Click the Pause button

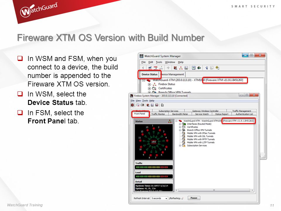(x=194, y=198)
